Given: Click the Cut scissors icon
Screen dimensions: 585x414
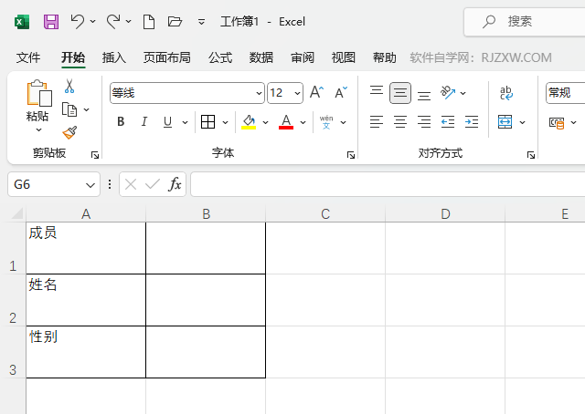Looking at the screenshot, I should [69, 86].
